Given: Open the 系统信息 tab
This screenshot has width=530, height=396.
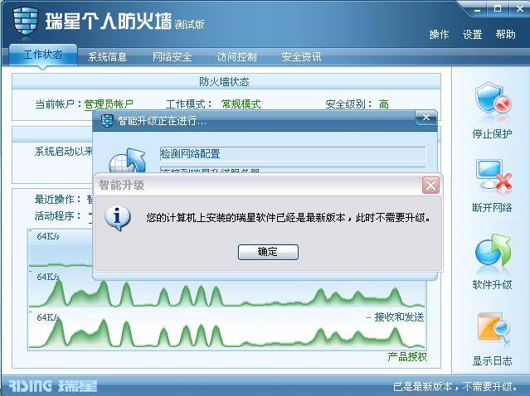Looking at the screenshot, I should click(108, 56).
